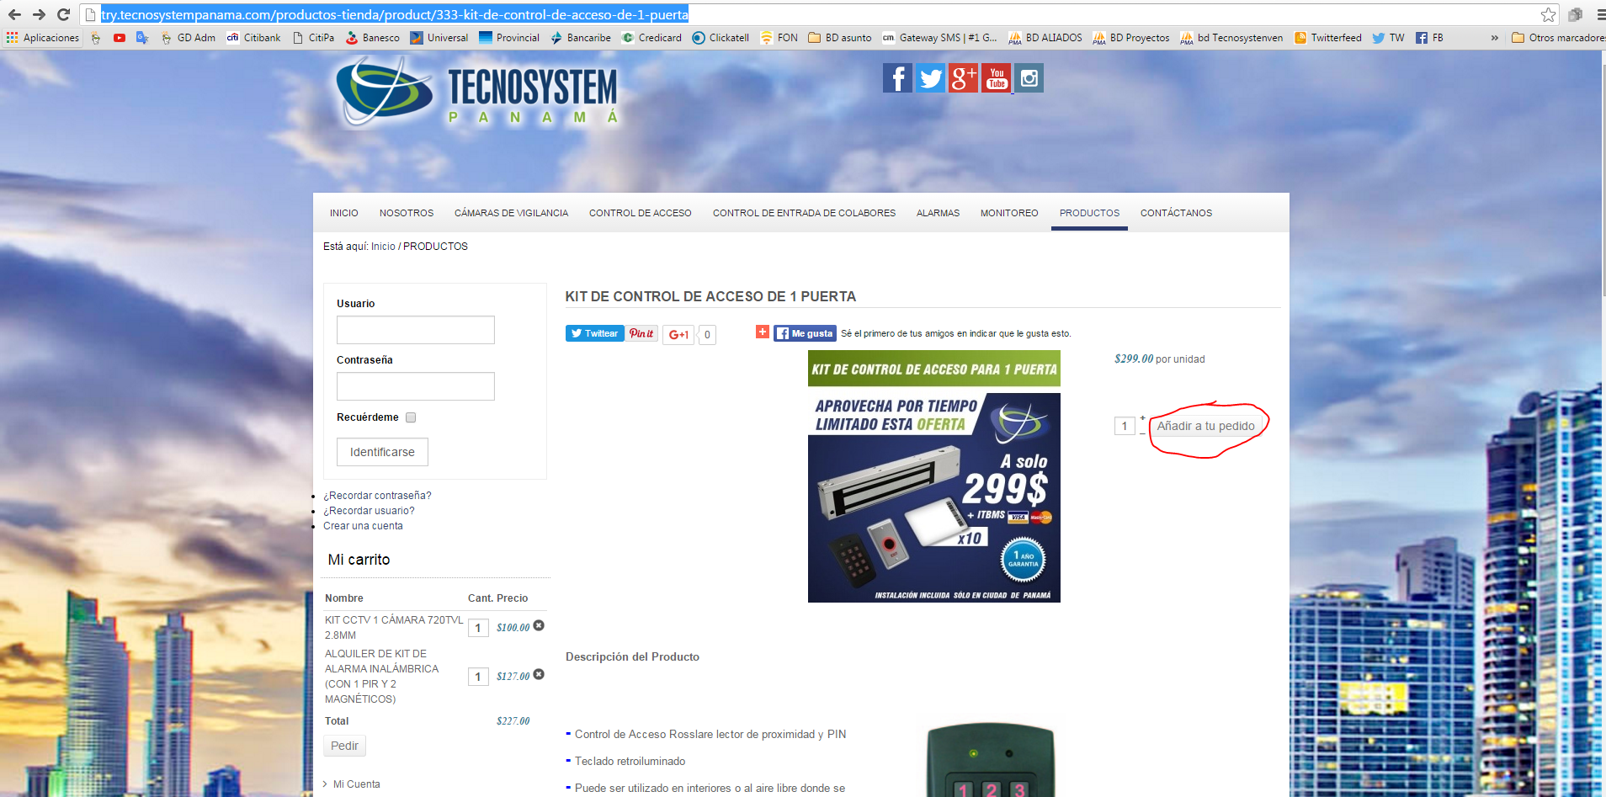This screenshot has width=1606, height=797.
Task: Visit Tecnosystem's Facebook page icon
Action: click(x=897, y=78)
